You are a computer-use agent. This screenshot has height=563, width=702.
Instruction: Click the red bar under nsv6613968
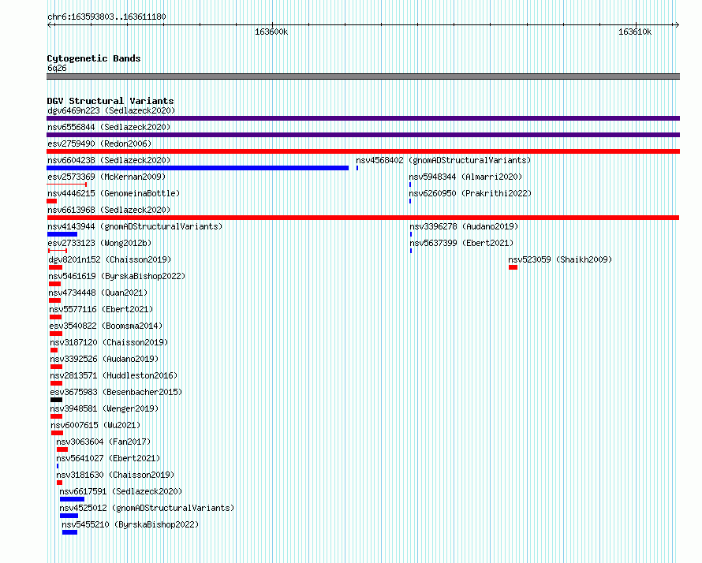(363, 218)
